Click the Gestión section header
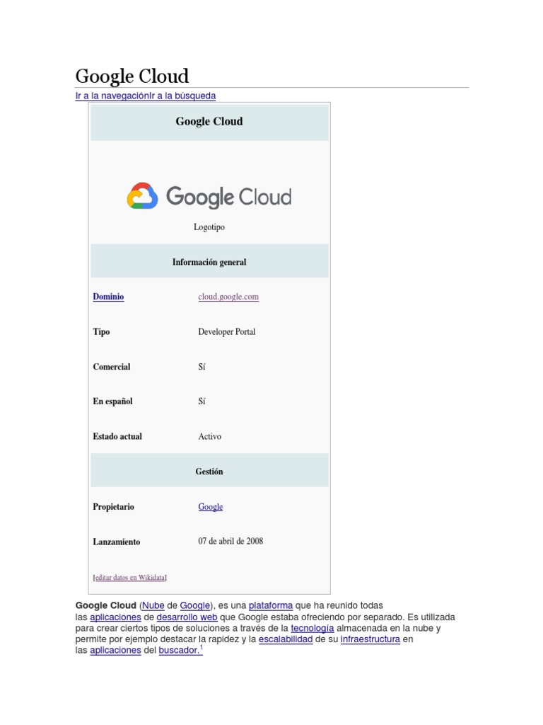 tap(209, 472)
